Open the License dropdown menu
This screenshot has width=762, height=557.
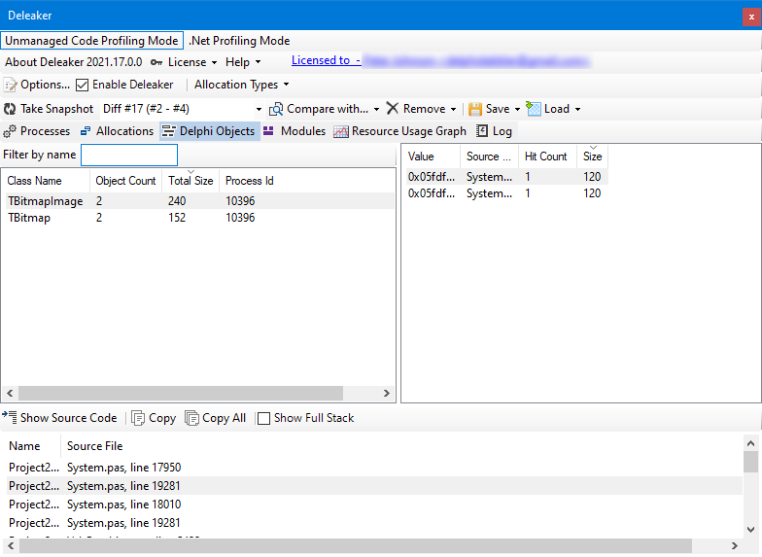coord(192,62)
